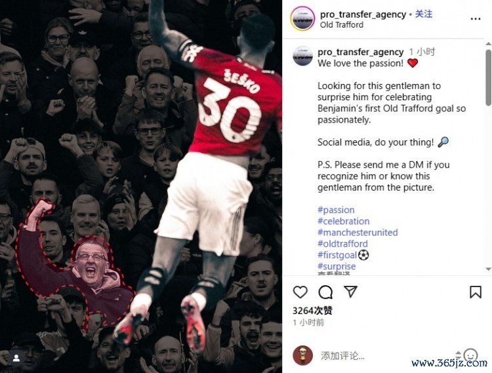The height and width of the screenshot is (373, 492).
Task: Open pro_transfer_agency header profile picture
Action: pos(302,19)
